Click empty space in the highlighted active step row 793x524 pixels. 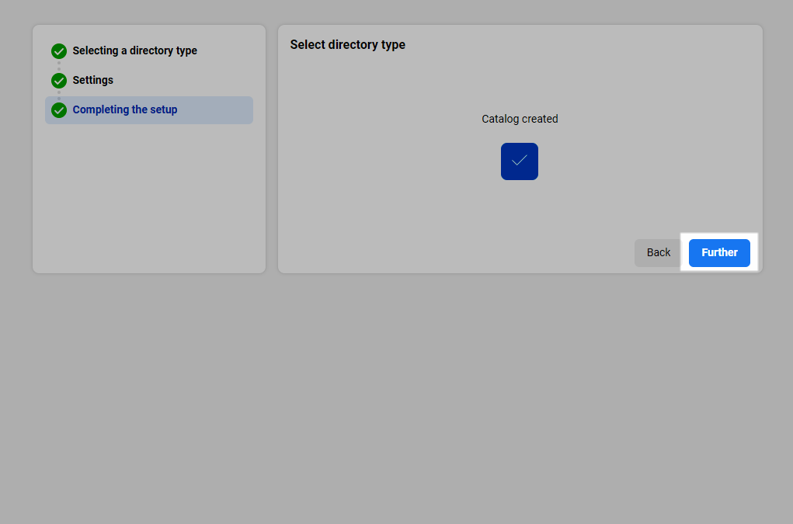pos(217,110)
